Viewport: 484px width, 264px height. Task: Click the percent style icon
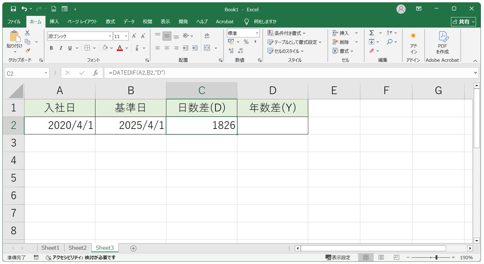246,42
